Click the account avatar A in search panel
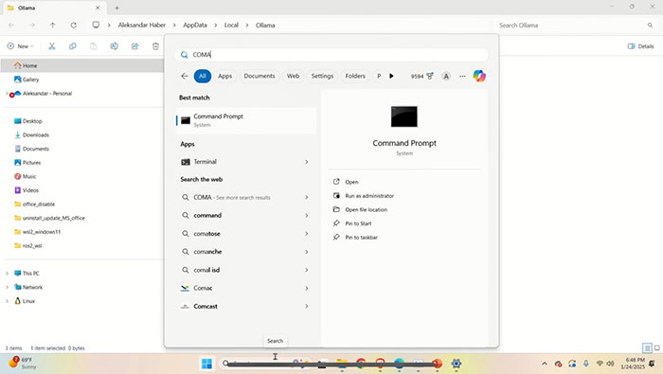663x374 pixels. 446,76
